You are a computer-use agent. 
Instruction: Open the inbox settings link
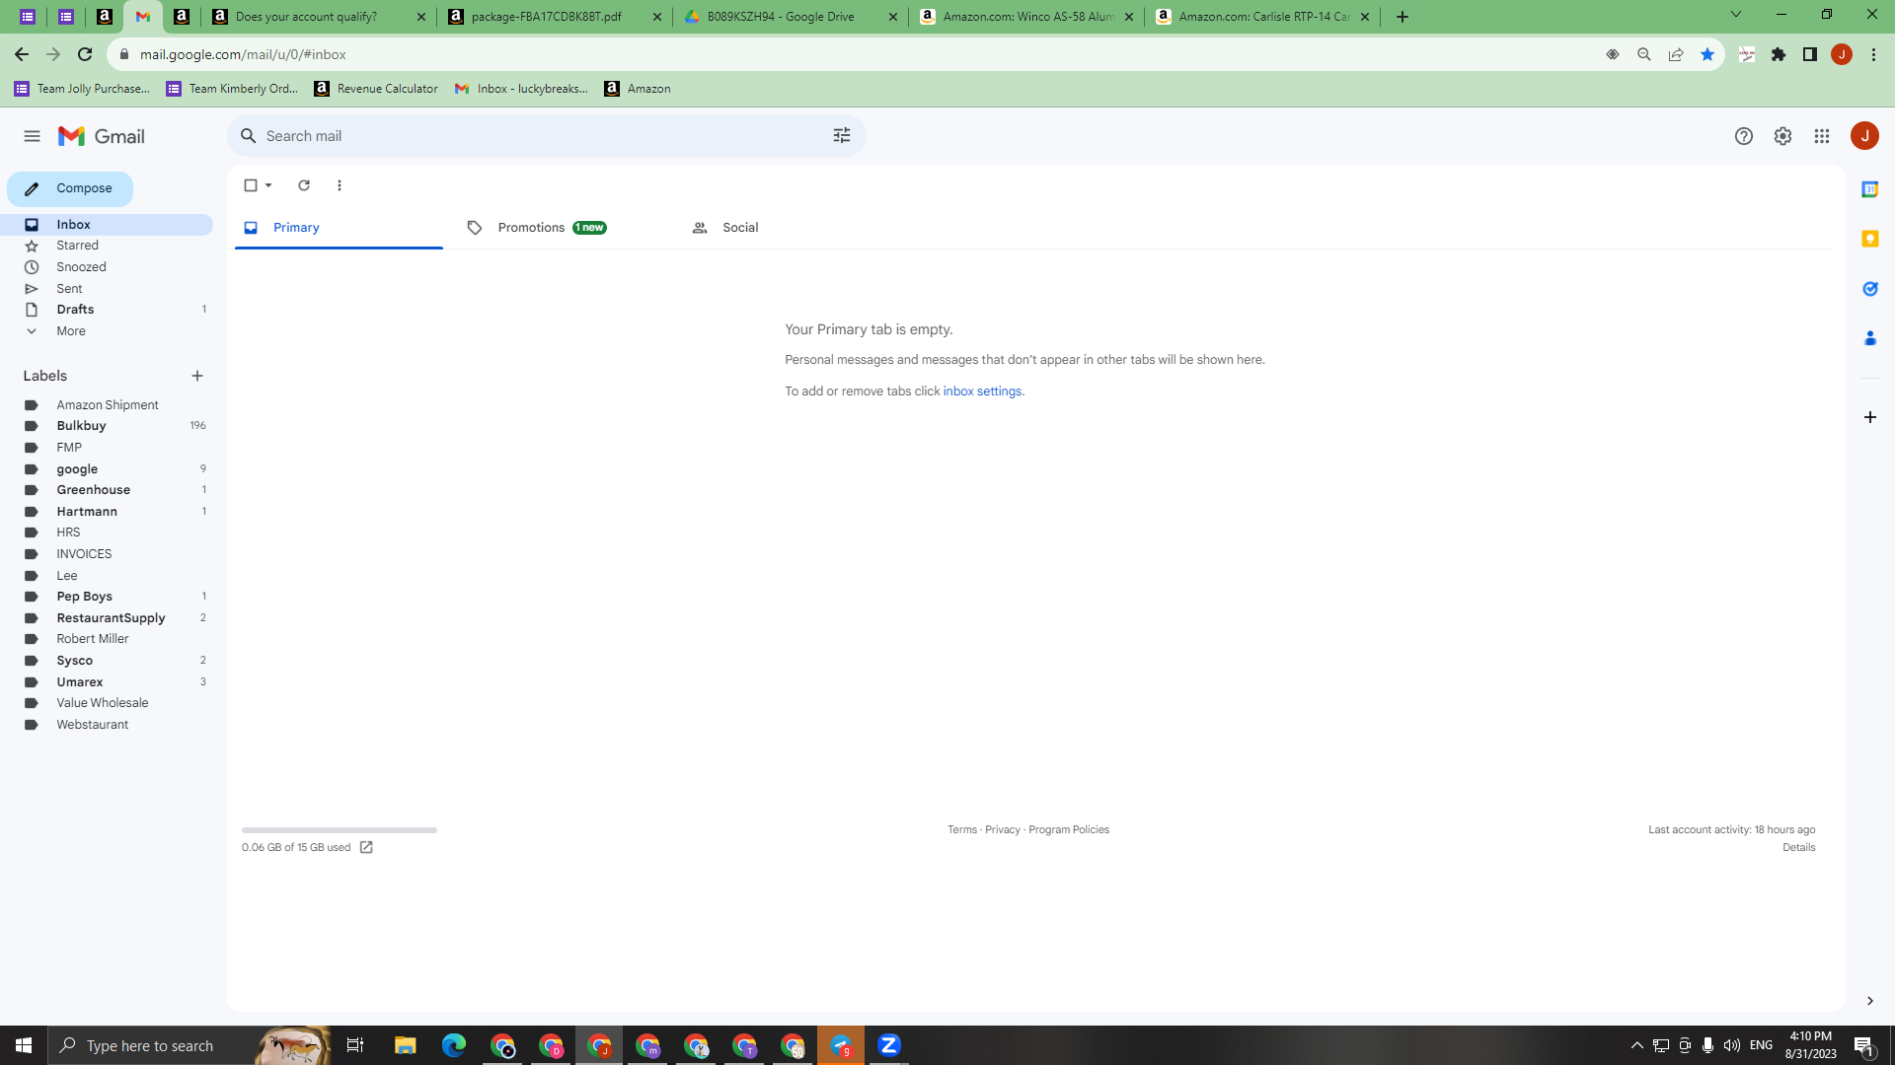(982, 391)
